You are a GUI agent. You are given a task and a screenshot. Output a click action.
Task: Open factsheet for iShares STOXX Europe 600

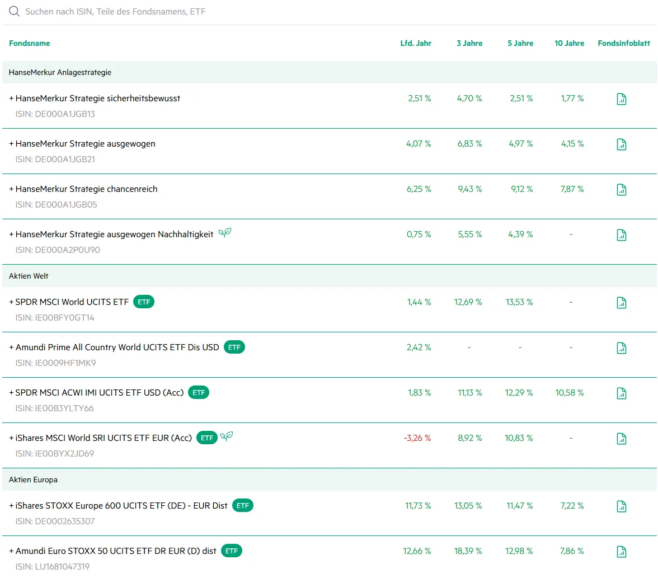pos(621,506)
